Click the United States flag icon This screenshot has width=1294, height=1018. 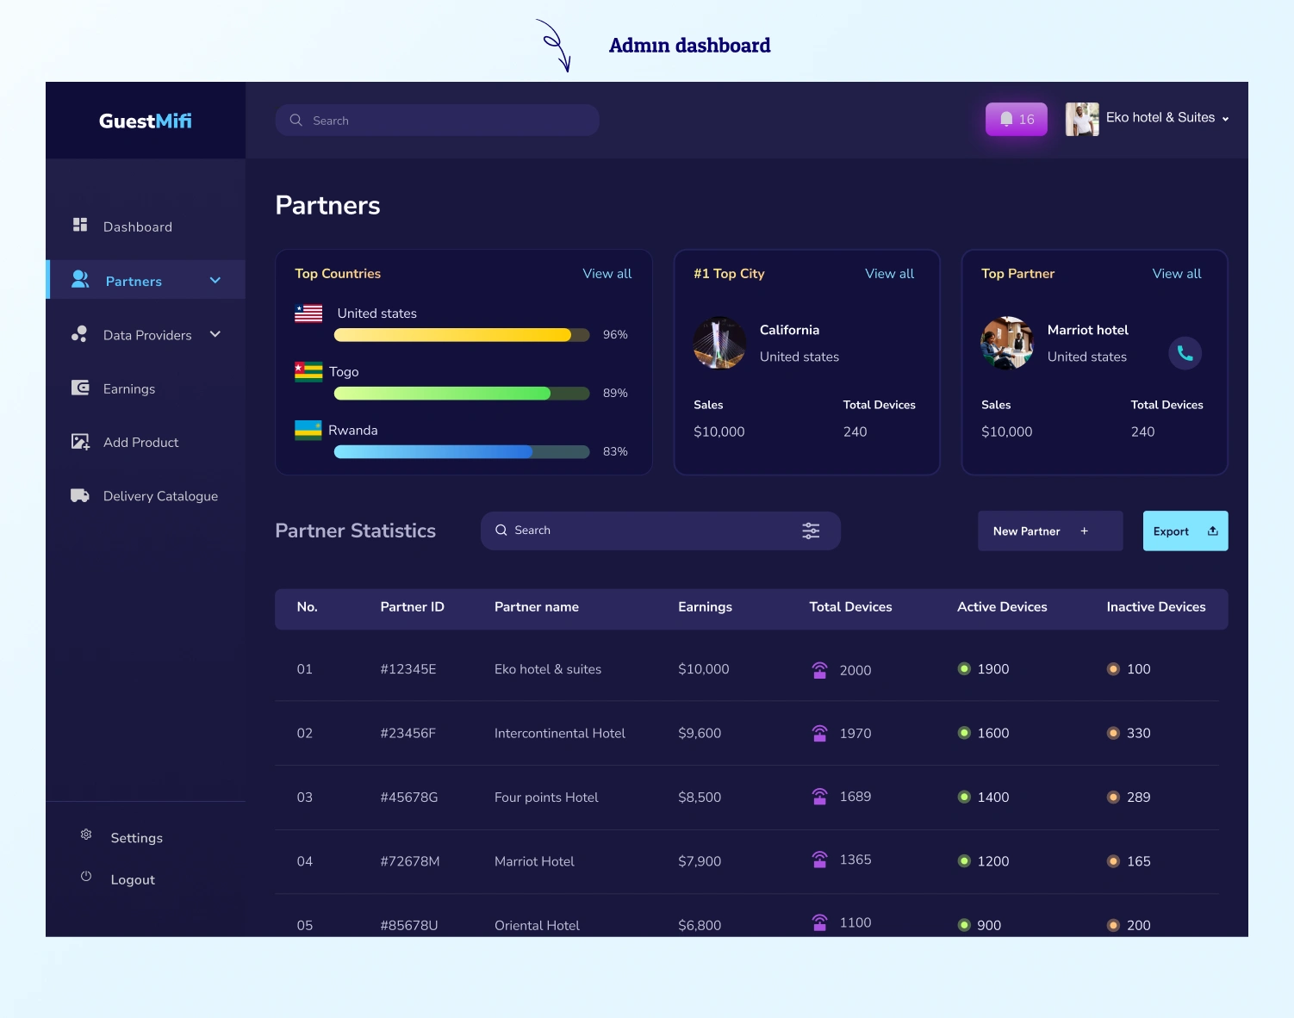coord(308,313)
